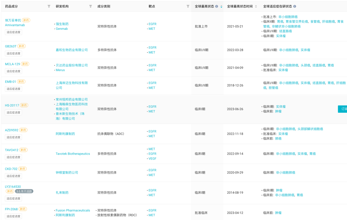Open 头颈癌 indication in MCLA-129 row
Viewport: 347px width, 220px height.
point(306,65)
